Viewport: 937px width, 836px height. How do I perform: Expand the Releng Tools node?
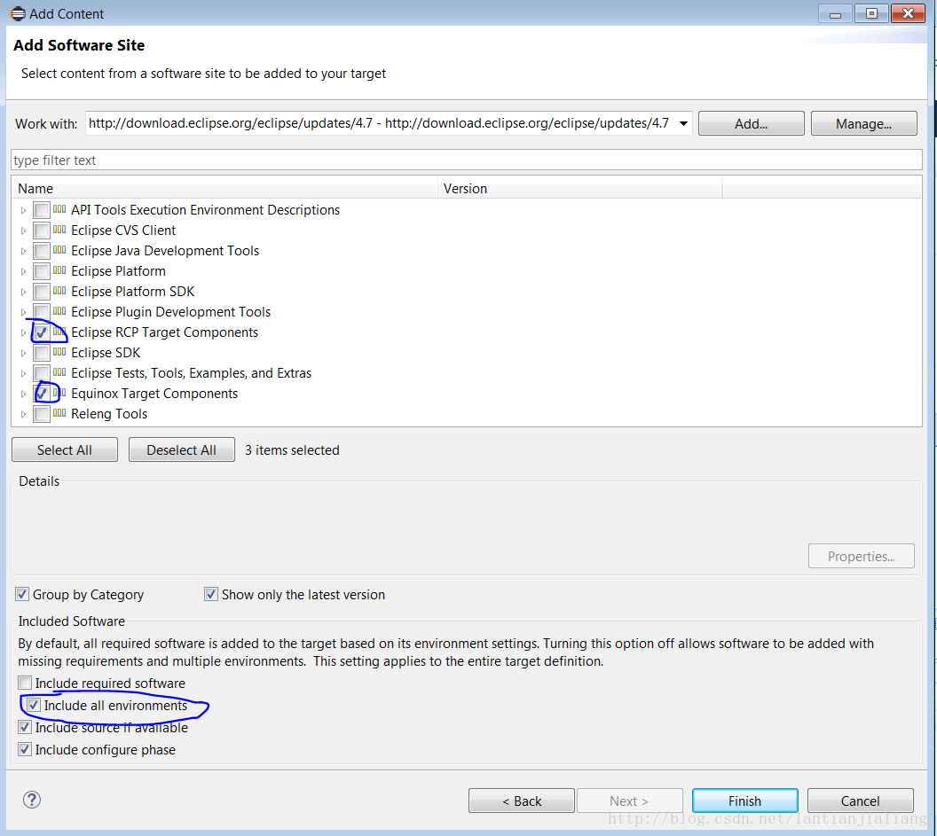(23, 414)
